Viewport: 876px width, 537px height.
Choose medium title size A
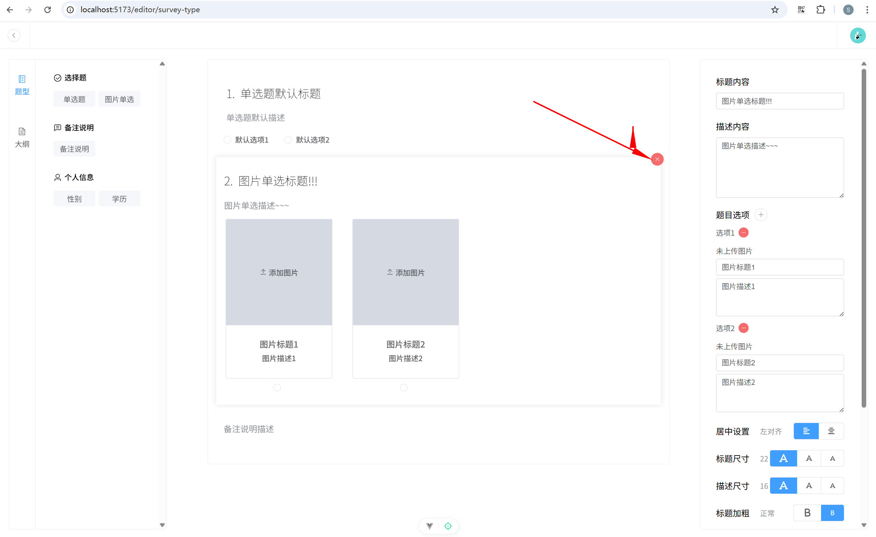pyautogui.click(x=809, y=458)
